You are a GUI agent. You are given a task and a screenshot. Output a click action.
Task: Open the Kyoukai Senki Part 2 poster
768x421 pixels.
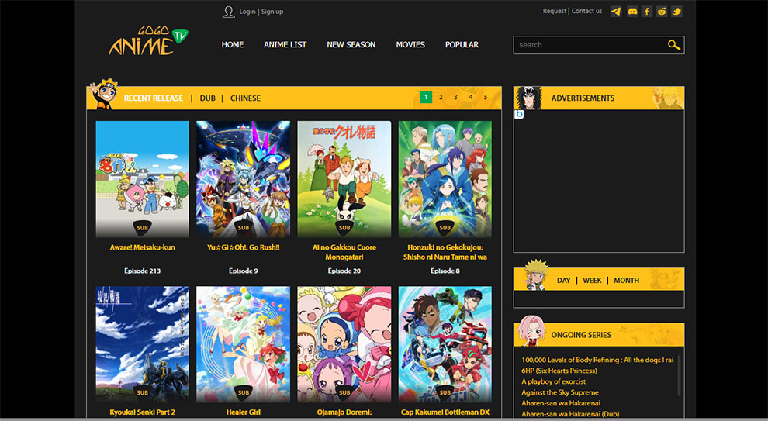click(x=143, y=344)
